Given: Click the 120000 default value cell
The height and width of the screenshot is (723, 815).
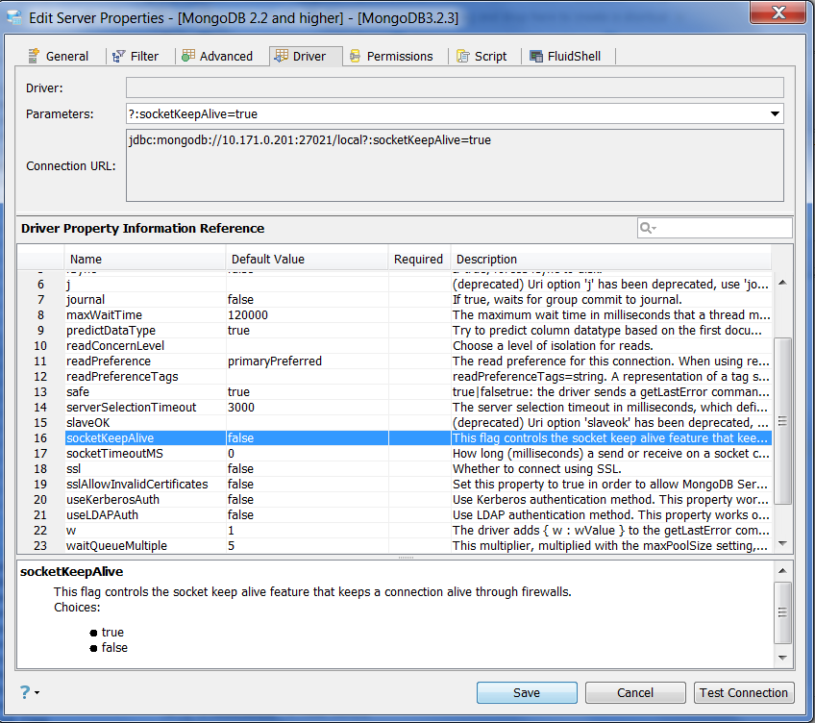Looking at the screenshot, I should [307, 315].
